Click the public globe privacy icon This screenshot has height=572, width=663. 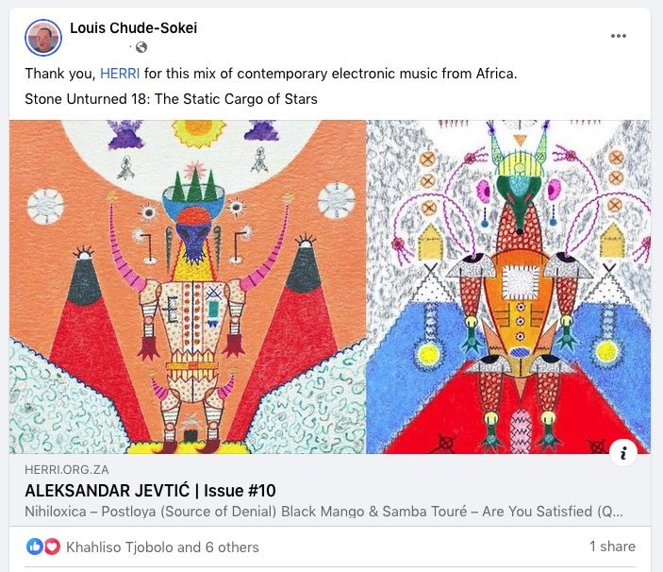[x=141, y=47]
